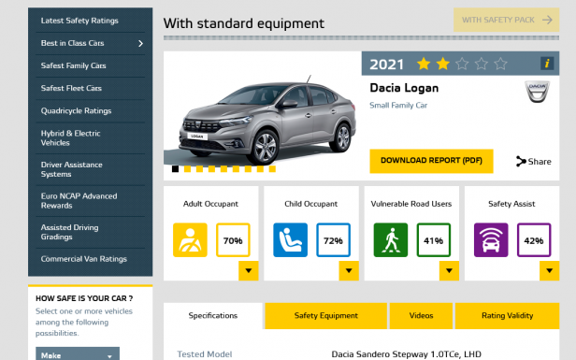Expand Safety Assist details arrow
This screenshot has height=360, width=576.
(x=549, y=271)
